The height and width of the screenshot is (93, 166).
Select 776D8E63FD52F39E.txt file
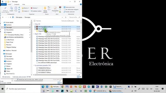44,68
